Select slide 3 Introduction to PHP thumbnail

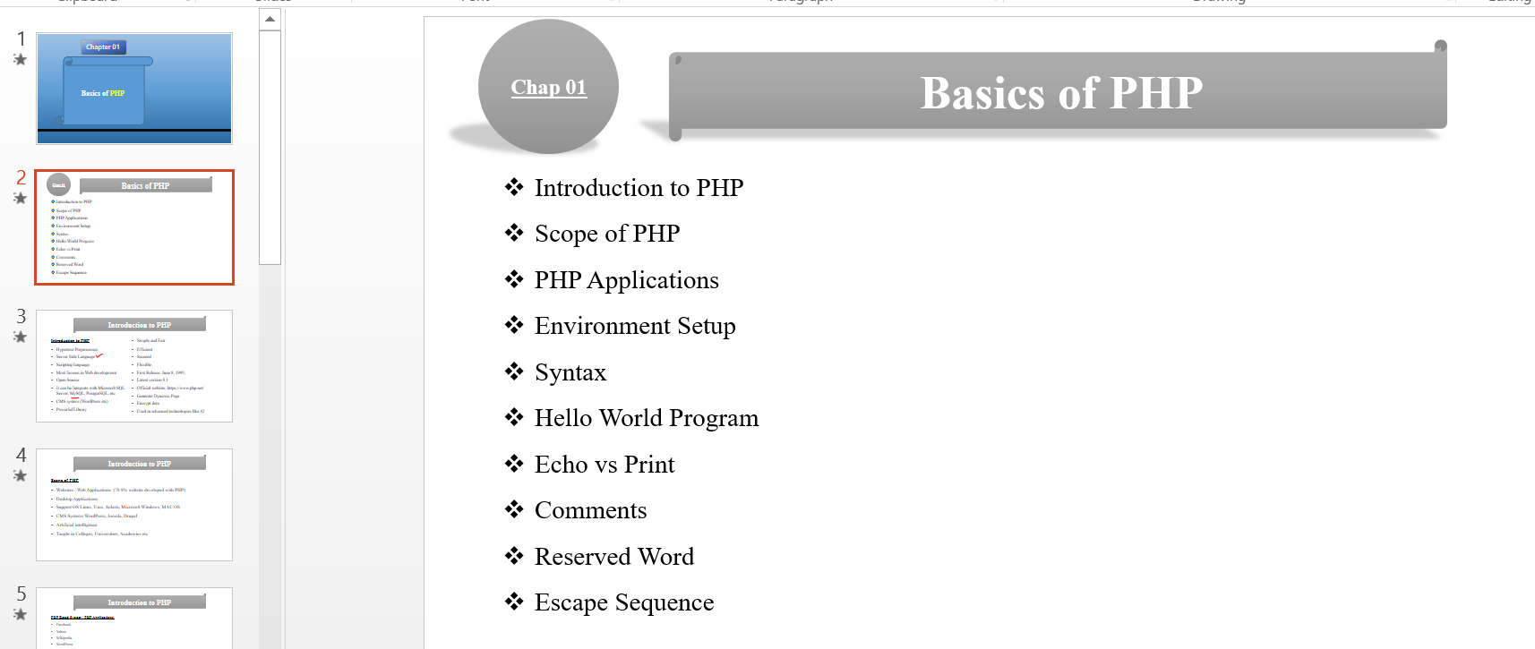pos(134,366)
